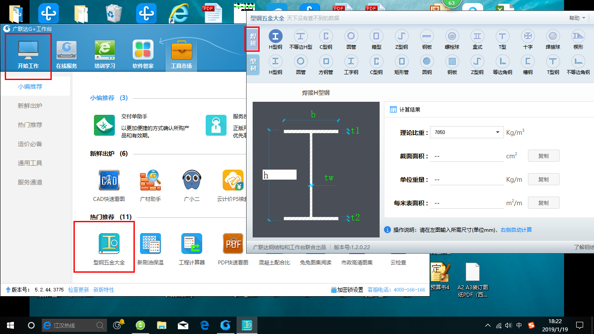The height and width of the screenshot is (334, 594).
Task: Expand the 理论比重 7850 dropdown
Action: [x=466, y=132]
